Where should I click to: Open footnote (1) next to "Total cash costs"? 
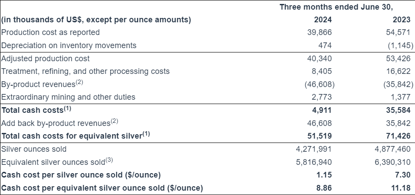[68, 108]
